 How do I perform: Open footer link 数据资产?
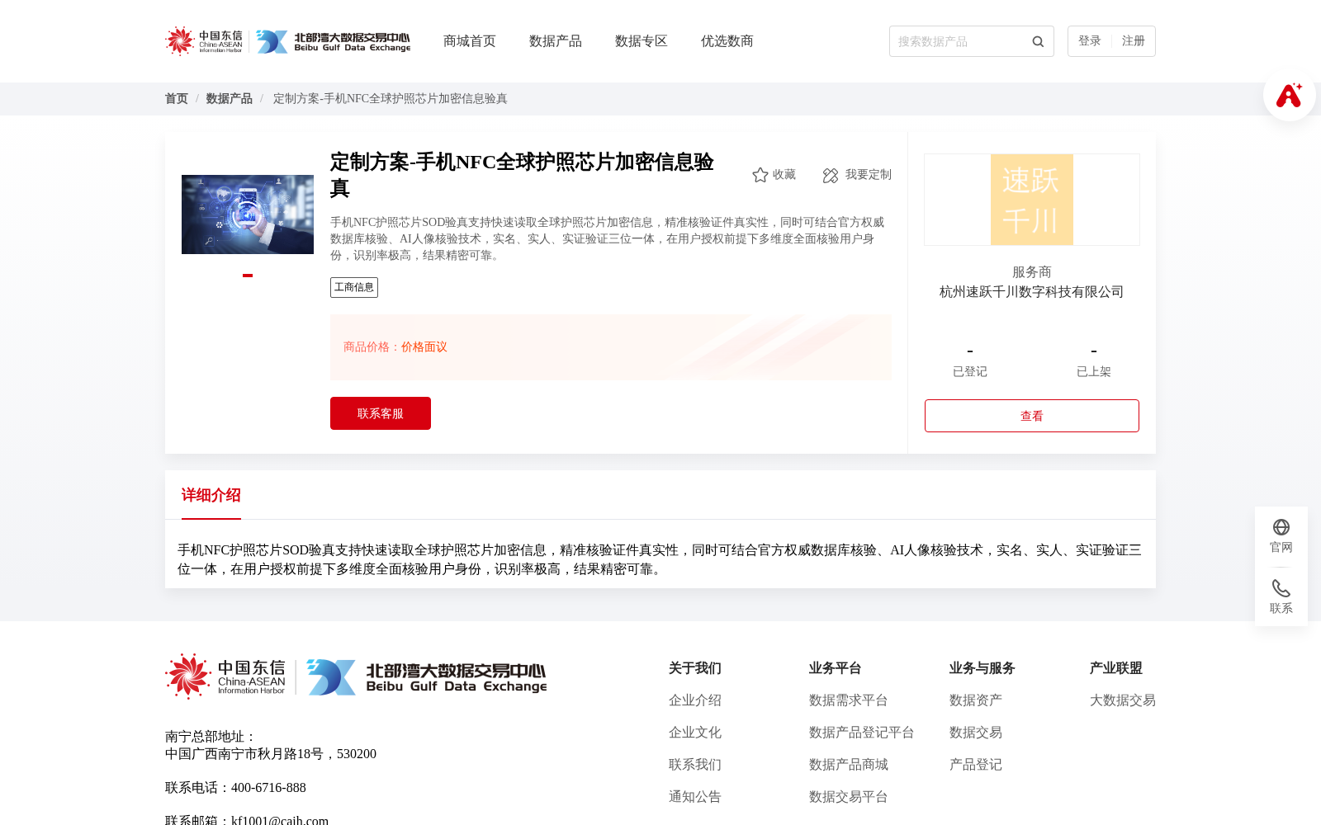976,700
